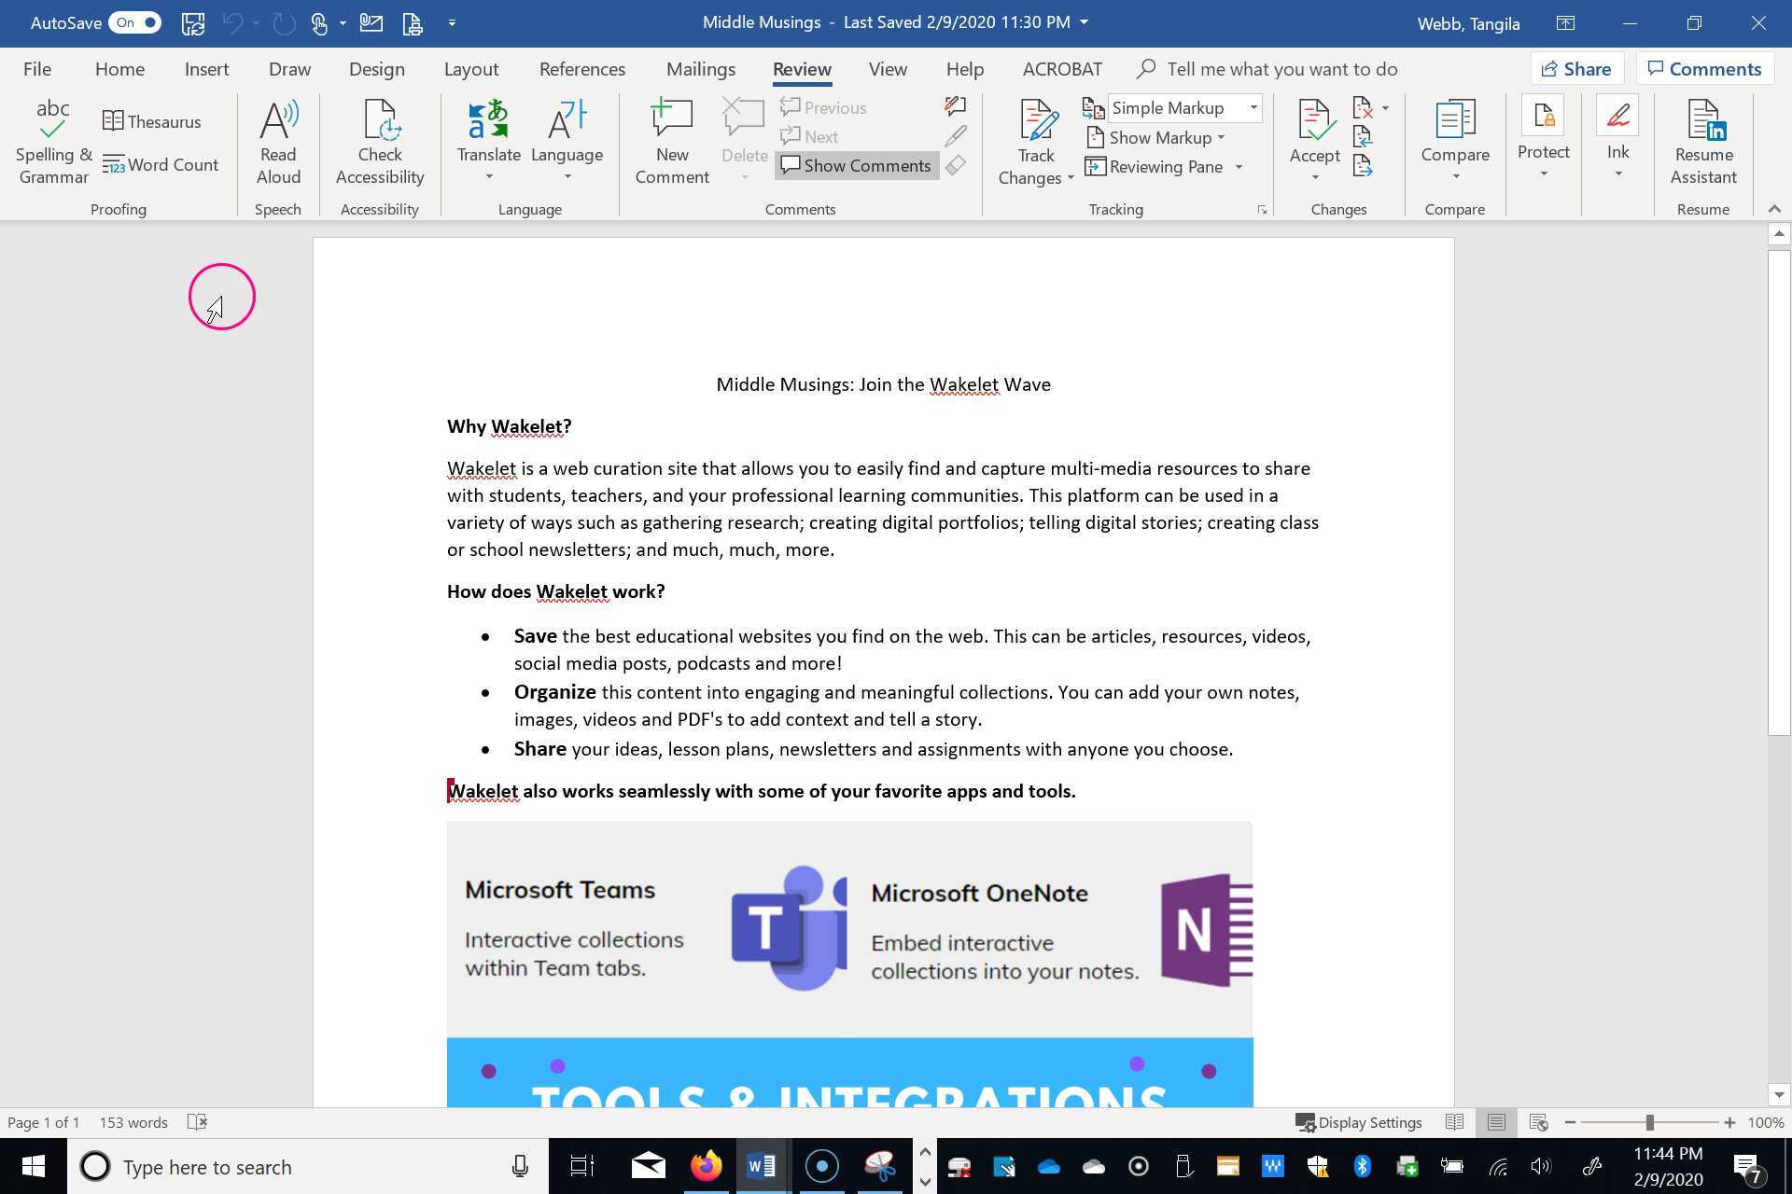Open the References ribbon tab
This screenshot has width=1792, height=1194.
(581, 68)
